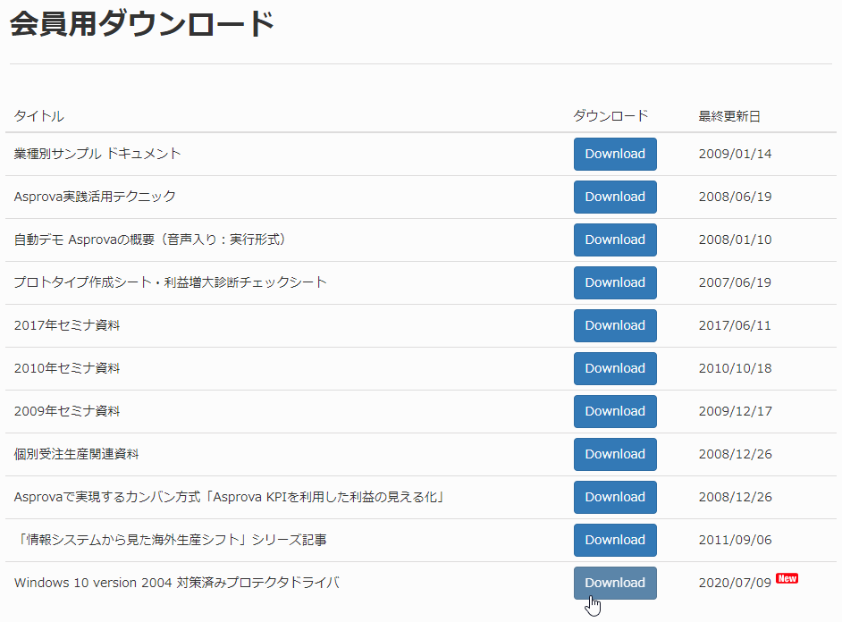Click the 2009/01/14 update date
The image size is (842, 622).
(x=735, y=154)
